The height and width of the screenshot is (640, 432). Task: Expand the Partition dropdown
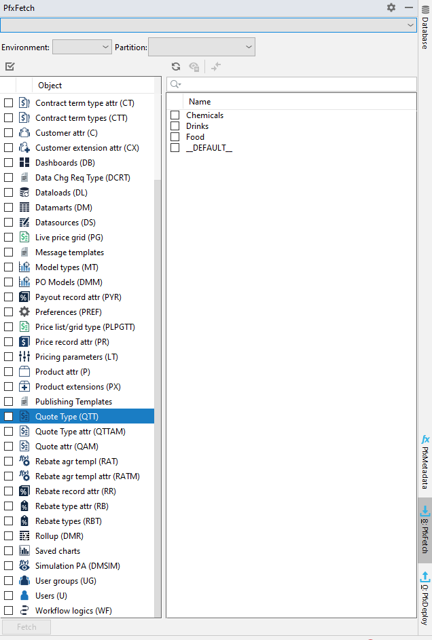tap(201, 47)
